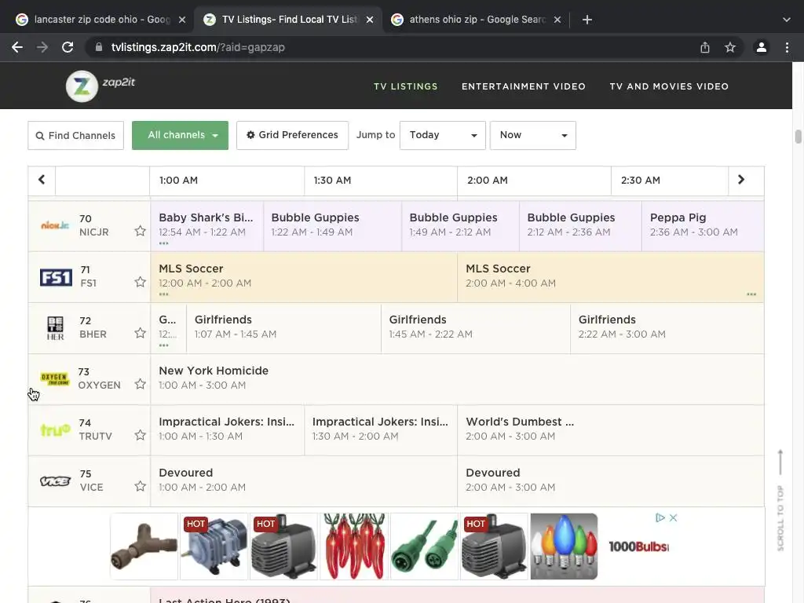Click the address bar URL
Screen dimensions: 804x603
click(198, 47)
